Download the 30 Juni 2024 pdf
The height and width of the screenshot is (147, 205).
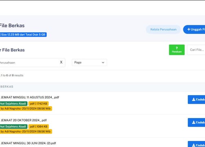pyautogui.click(x=196, y=144)
